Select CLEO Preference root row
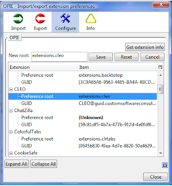This screenshot has height=186, width=172. tap(83, 96)
